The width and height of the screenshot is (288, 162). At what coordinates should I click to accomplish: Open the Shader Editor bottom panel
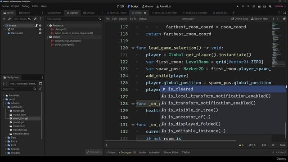point(171,153)
